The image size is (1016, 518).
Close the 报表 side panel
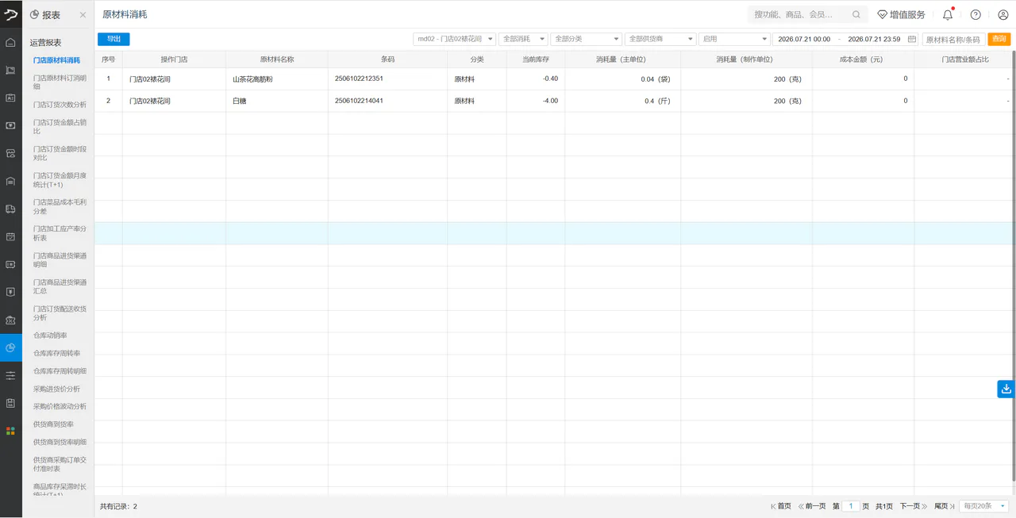(83, 15)
